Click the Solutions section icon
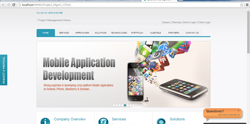 161,121
